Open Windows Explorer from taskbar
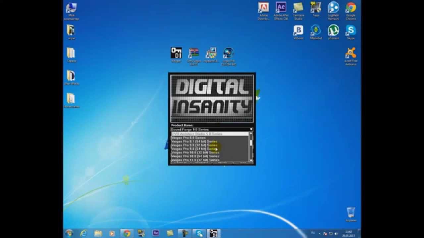Screen dimensions: 424x238 coord(98,233)
